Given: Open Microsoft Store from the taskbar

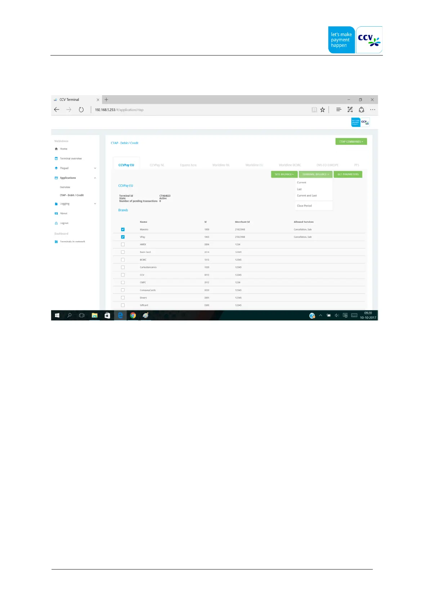Looking at the screenshot, I should click(107, 315).
